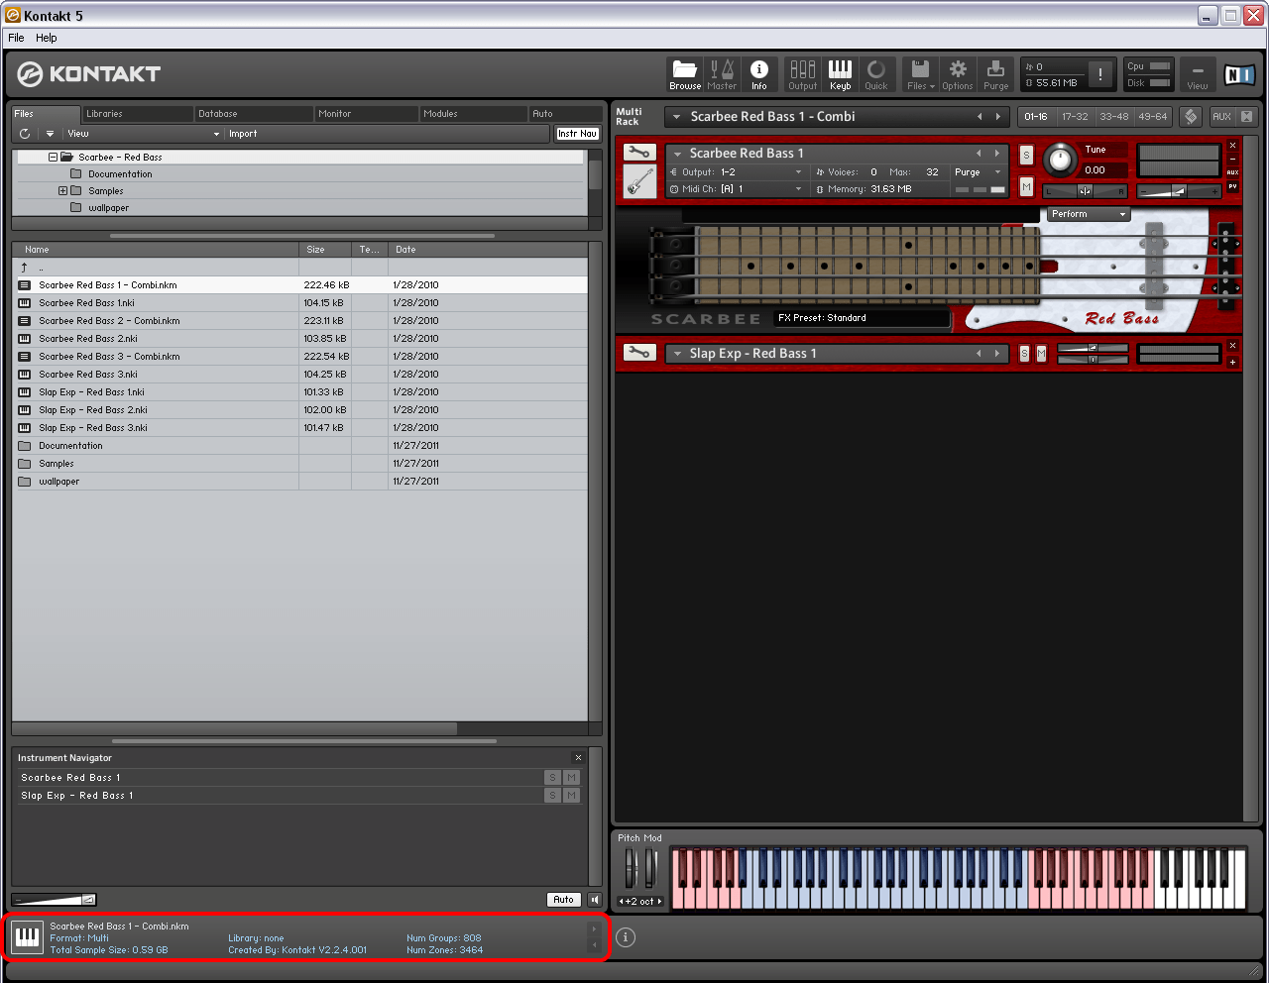Image resolution: width=1269 pixels, height=983 pixels.
Task: Toggle the workspace management diamond icon
Action: tap(1191, 116)
